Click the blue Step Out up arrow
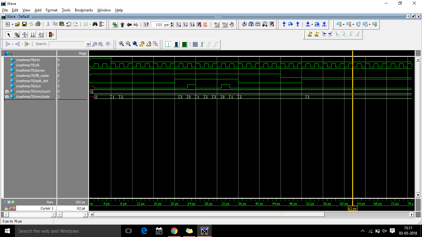422x237 pixels. click(298, 24)
